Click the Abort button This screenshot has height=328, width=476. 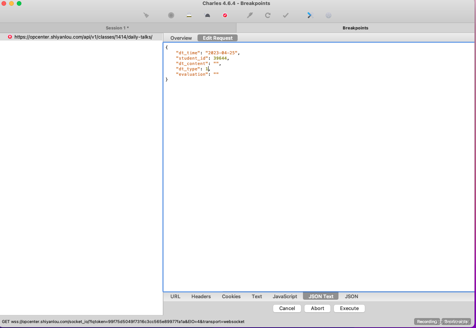[x=317, y=309]
